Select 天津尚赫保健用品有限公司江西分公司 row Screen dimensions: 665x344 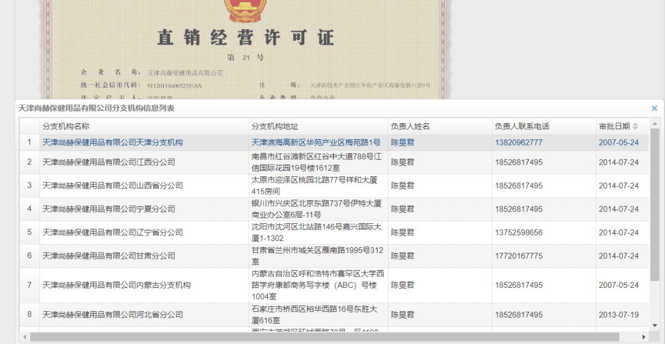point(334,162)
